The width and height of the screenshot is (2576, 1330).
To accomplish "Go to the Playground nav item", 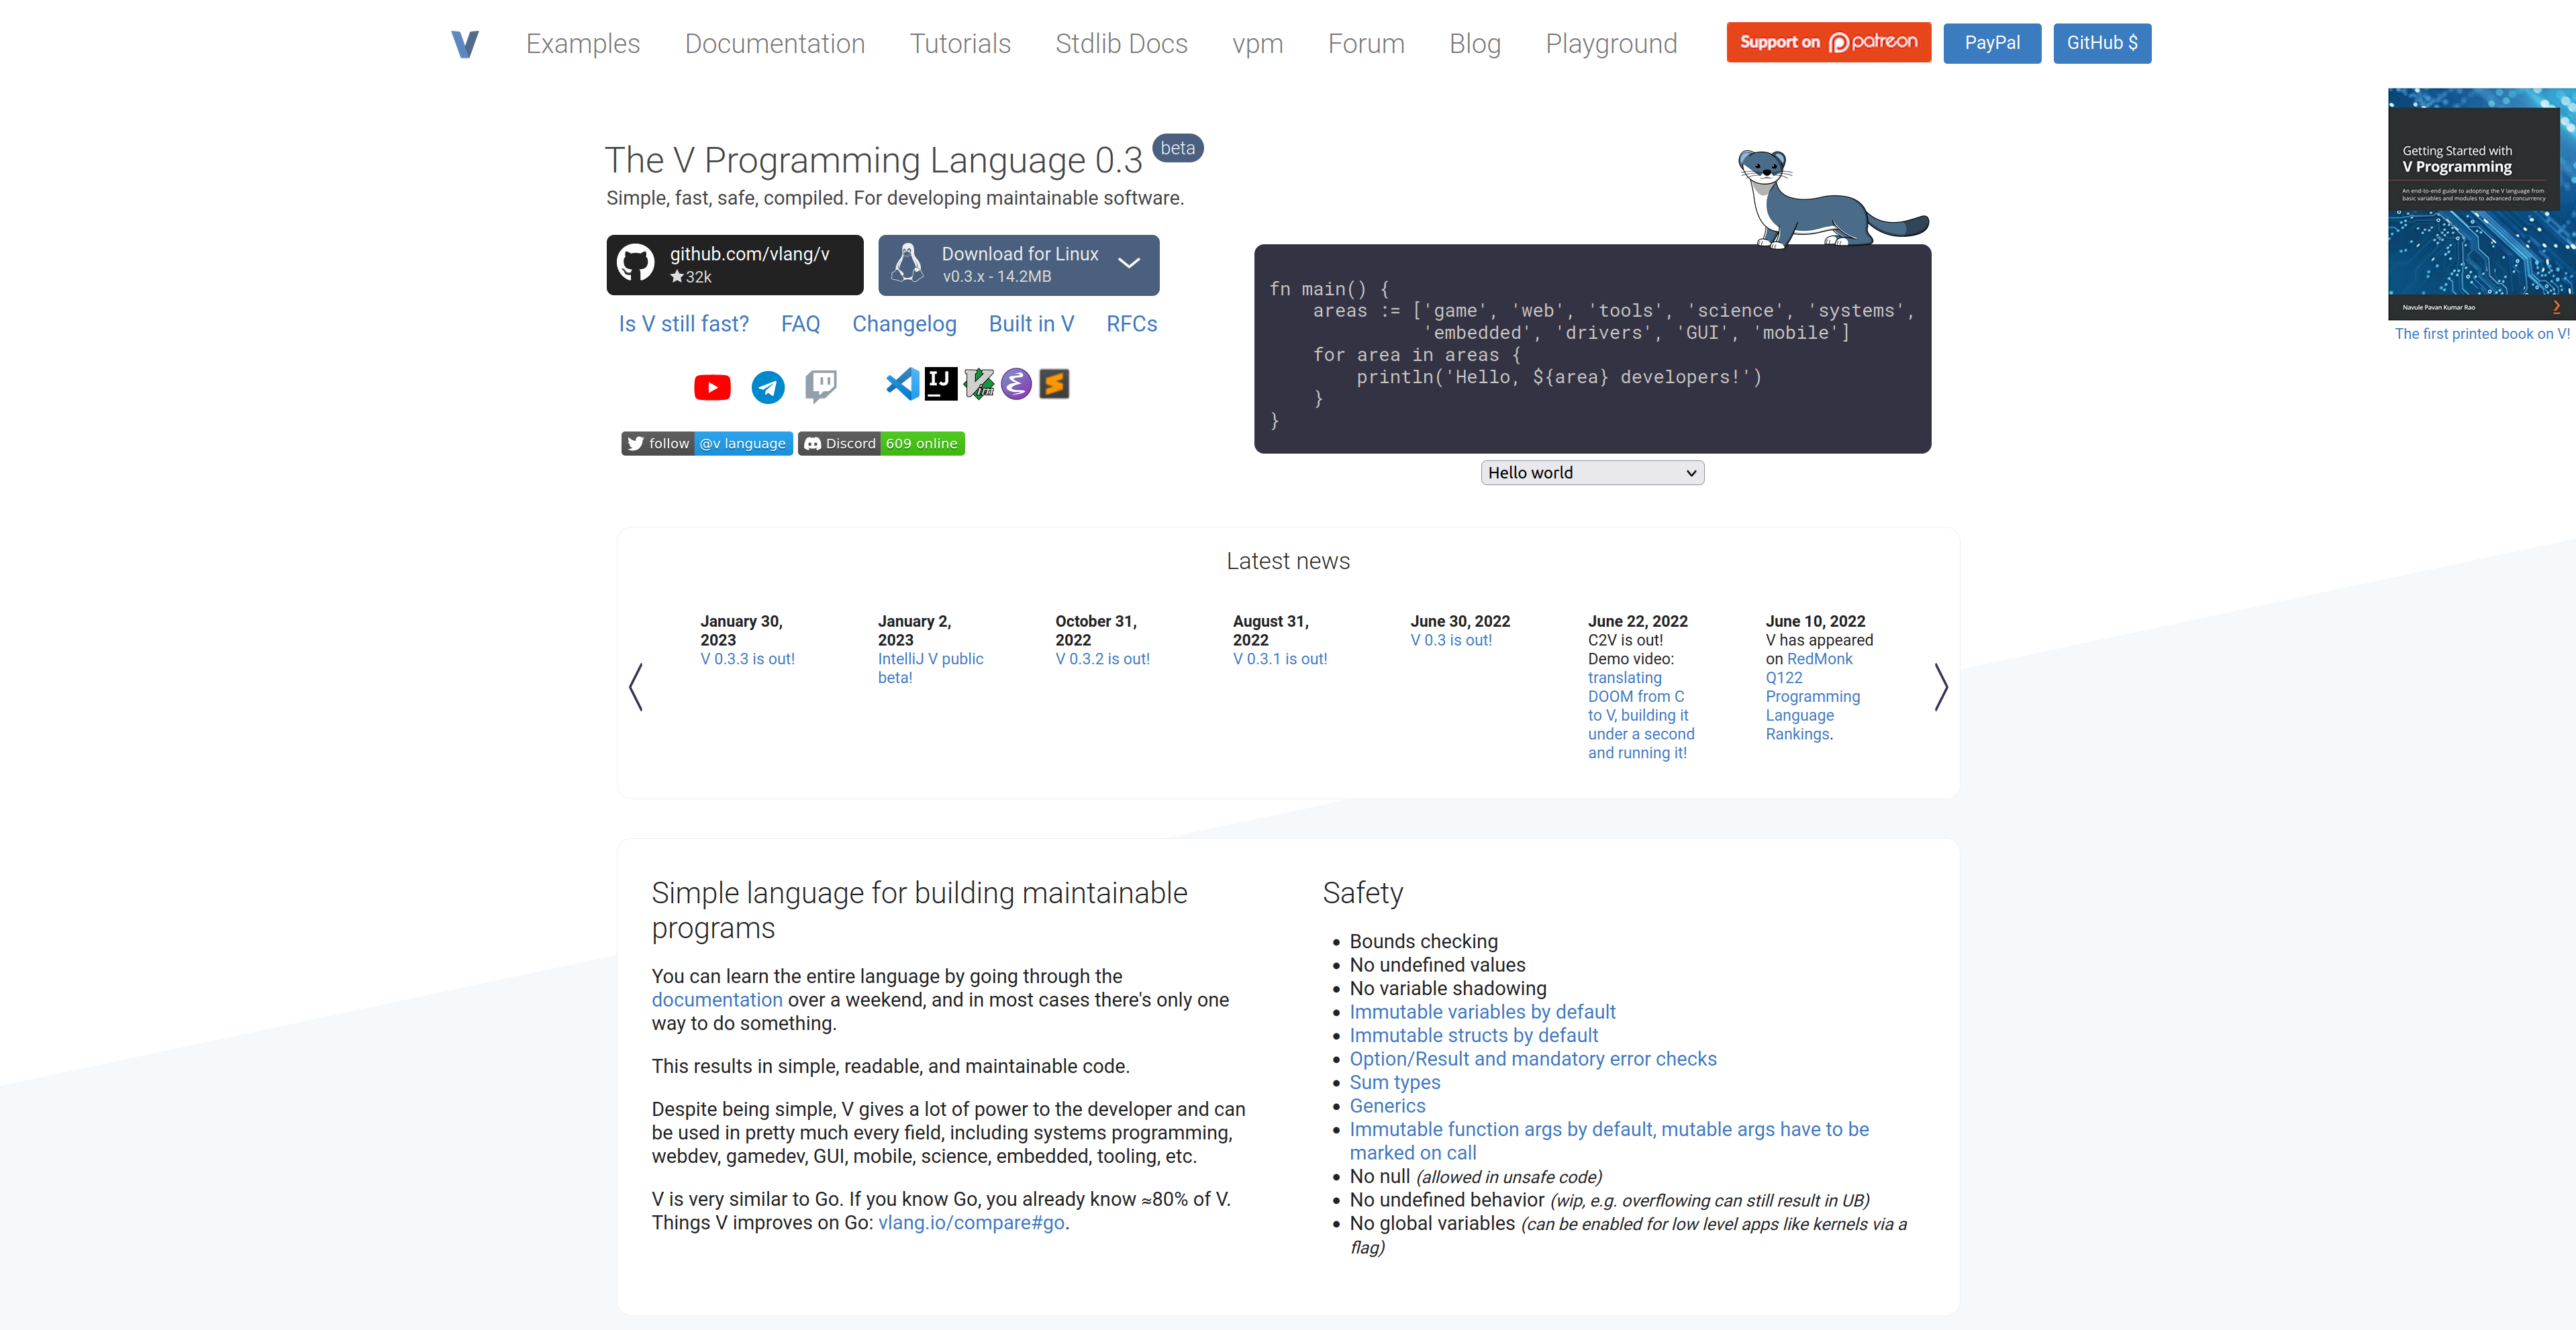I will pos(1610,44).
